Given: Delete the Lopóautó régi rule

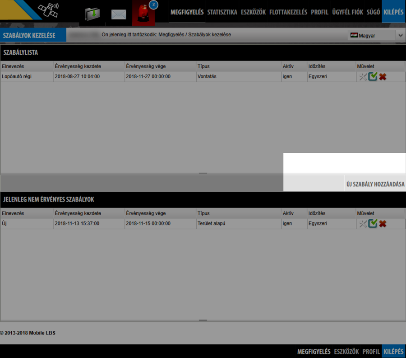Looking at the screenshot, I should click(383, 77).
